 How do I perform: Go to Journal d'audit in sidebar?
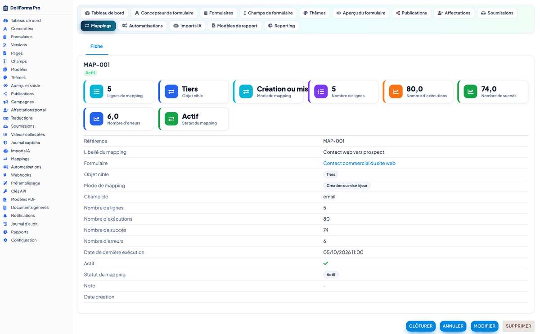(x=24, y=224)
